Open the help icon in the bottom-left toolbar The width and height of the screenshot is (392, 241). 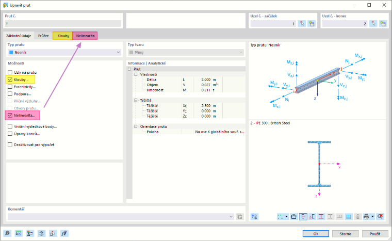[7, 233]
